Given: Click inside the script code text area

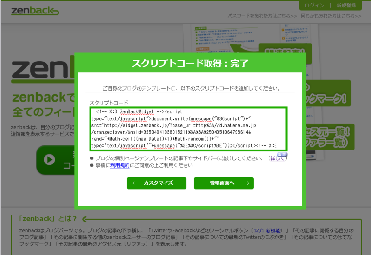Looking at the screenshot, I should [188, 129].
